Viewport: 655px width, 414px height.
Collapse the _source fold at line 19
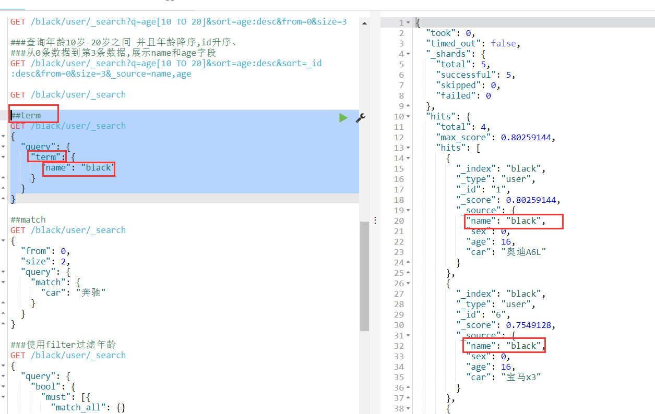408,211
